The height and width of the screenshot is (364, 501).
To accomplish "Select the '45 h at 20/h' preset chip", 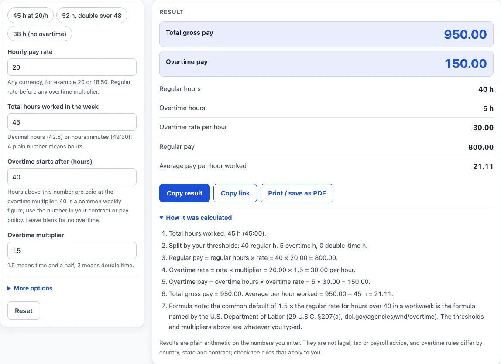I will point(31,16).
